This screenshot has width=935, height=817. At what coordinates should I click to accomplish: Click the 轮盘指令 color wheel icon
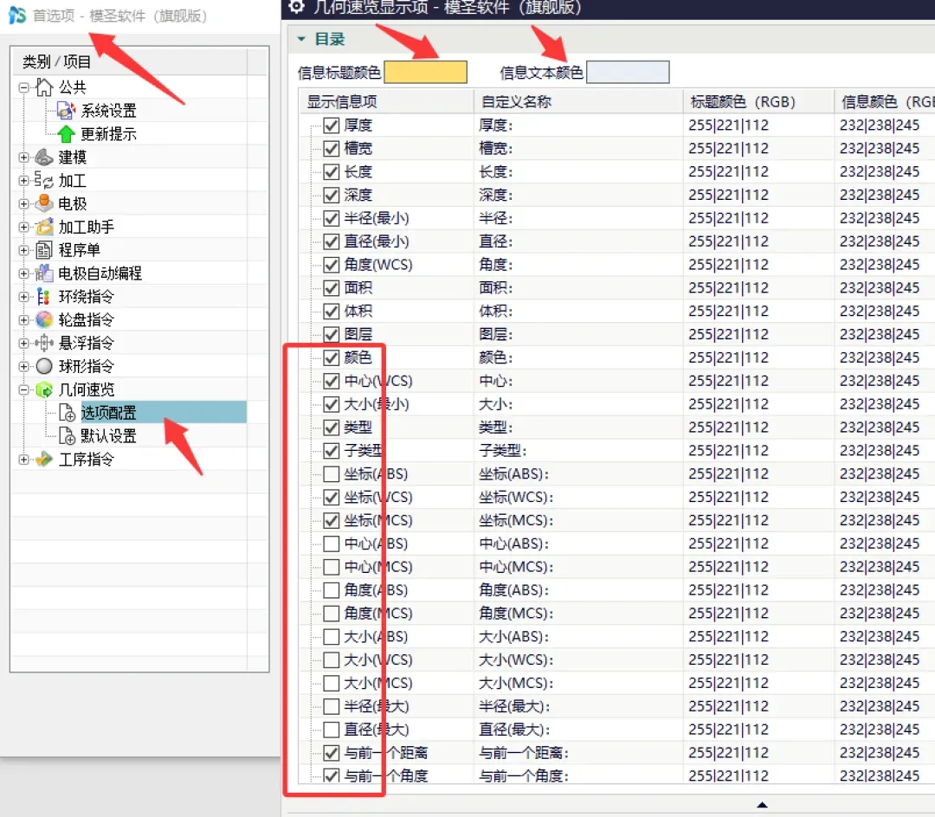43,319
